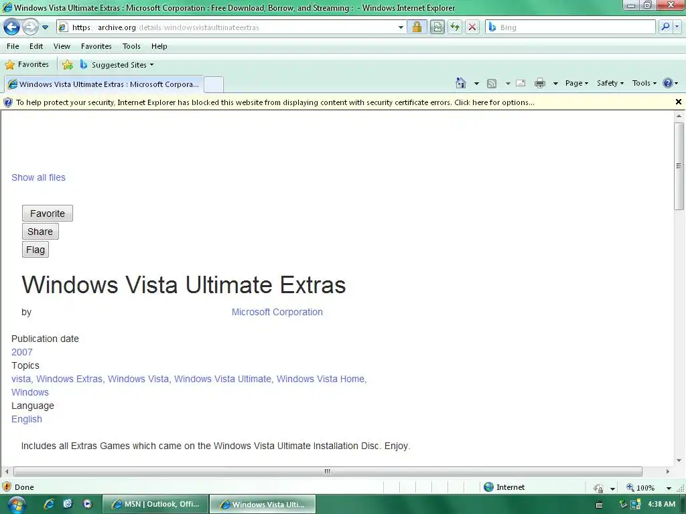This screenshot has width=686, height=514.
Task: Click the Share button
Action: pos(40,232)
